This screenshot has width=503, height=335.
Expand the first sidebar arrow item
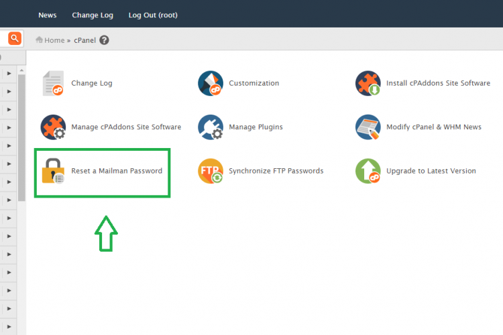coord(9,74)
